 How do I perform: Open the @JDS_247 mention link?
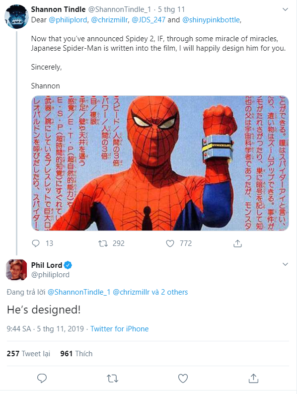tap(148, 20)
